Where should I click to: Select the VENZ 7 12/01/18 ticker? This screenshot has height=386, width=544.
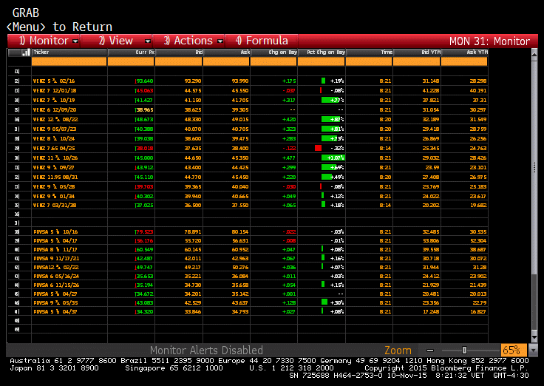point(55,91)
